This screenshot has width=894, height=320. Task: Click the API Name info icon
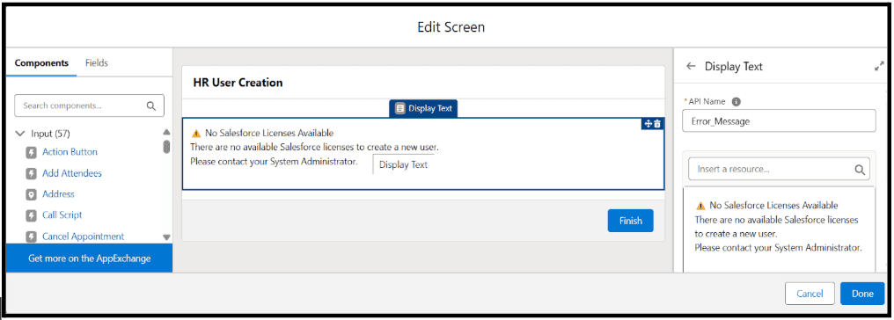coord(736,101)
